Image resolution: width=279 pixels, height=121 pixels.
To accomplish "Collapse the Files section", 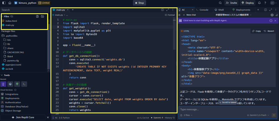I will 2,16.
